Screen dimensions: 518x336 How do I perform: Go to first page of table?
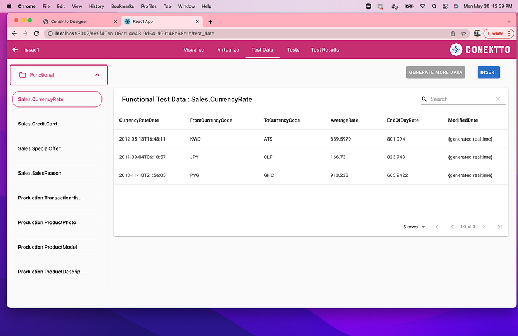click(x=436, y=227)
